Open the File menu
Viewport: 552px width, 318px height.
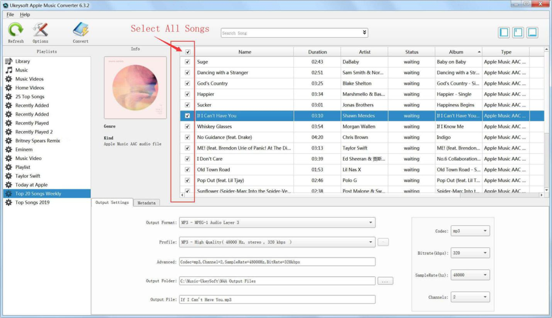(10, 15)
